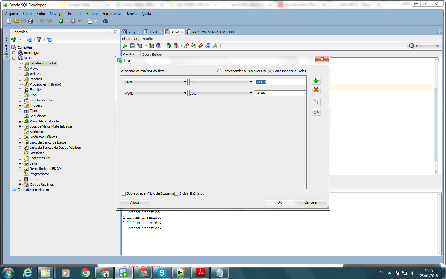Expand the mvintegra connection node
446x279 pixels.
point(14,53)
